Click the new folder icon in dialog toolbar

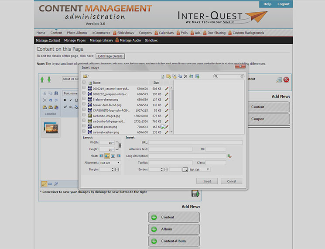[x=168, y=76]
